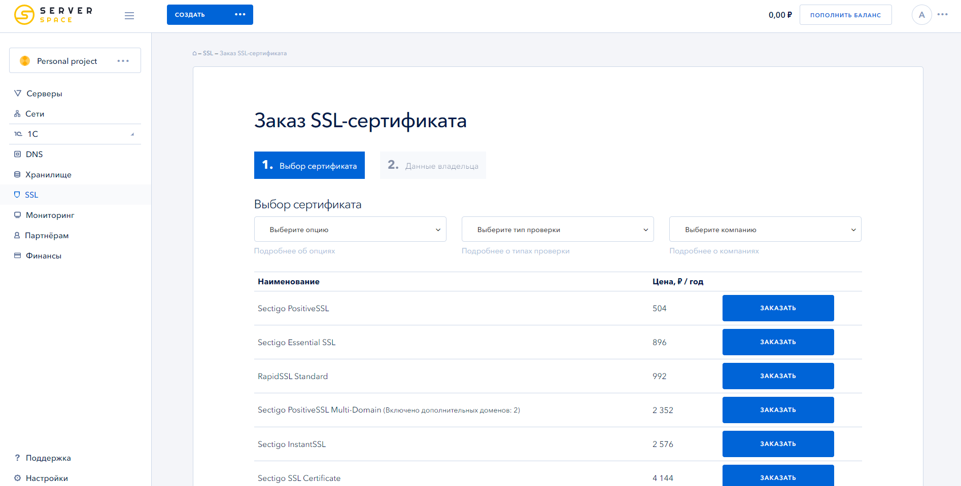The width and height of the screenshot is (961, 486).
Task: Click the 'Цена, ₽ / год' column header
Action: coord(678,281)
